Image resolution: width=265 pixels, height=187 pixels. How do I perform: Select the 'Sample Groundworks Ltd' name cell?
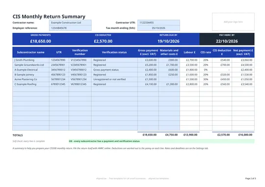pyautogui.click(x=31, y=65)
